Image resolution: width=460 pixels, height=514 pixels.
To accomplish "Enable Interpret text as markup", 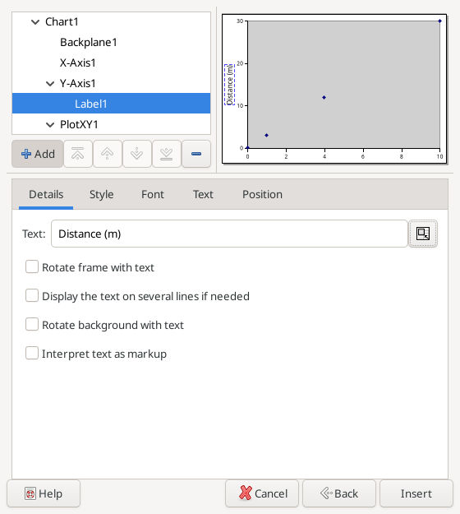I will 32,354.
